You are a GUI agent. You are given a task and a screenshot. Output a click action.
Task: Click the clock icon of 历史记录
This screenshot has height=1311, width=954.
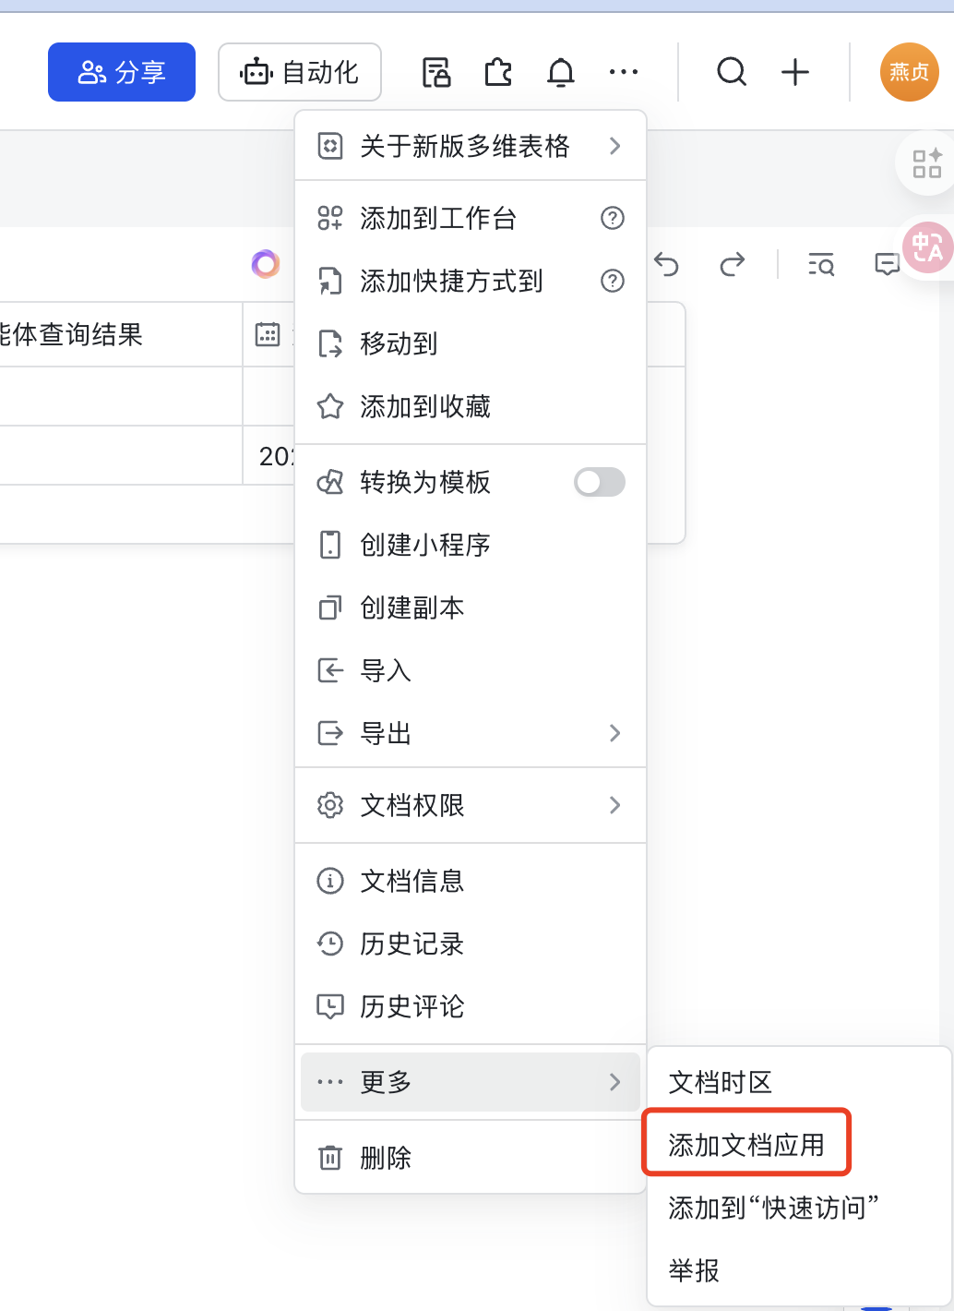[x=330, y=944]
